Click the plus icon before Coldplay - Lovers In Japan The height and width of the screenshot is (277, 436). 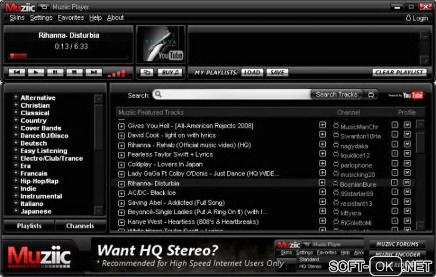(x=121, y=165)
